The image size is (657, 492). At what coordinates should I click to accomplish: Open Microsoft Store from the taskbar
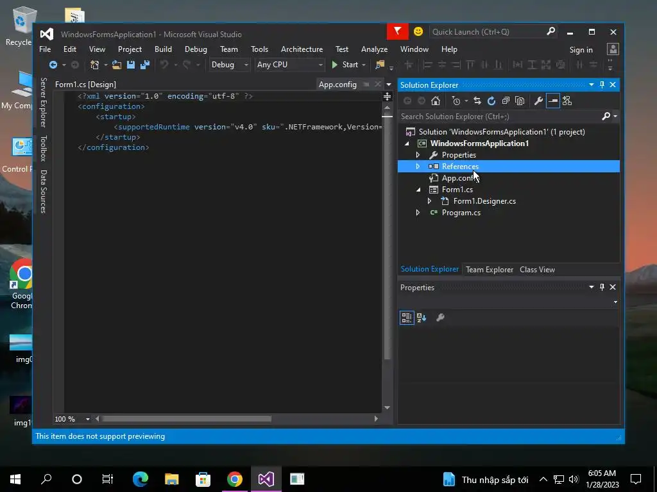tap(203, 479)
